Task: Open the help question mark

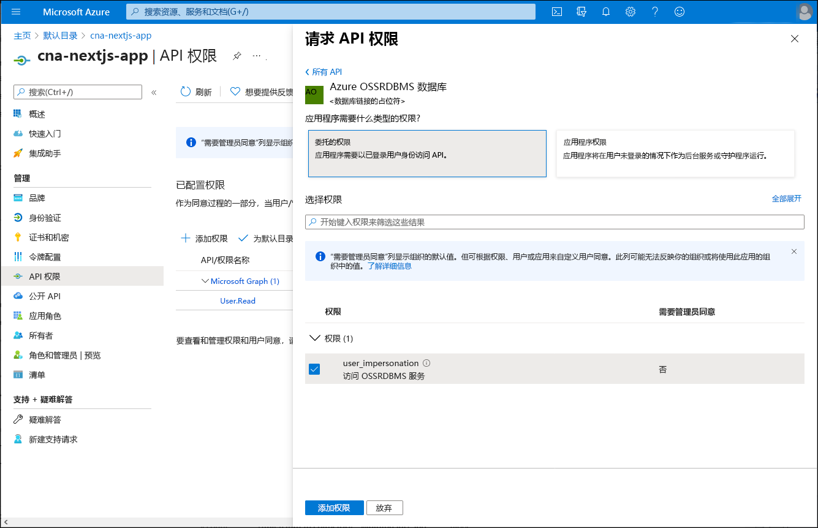Action: point(655,12)
